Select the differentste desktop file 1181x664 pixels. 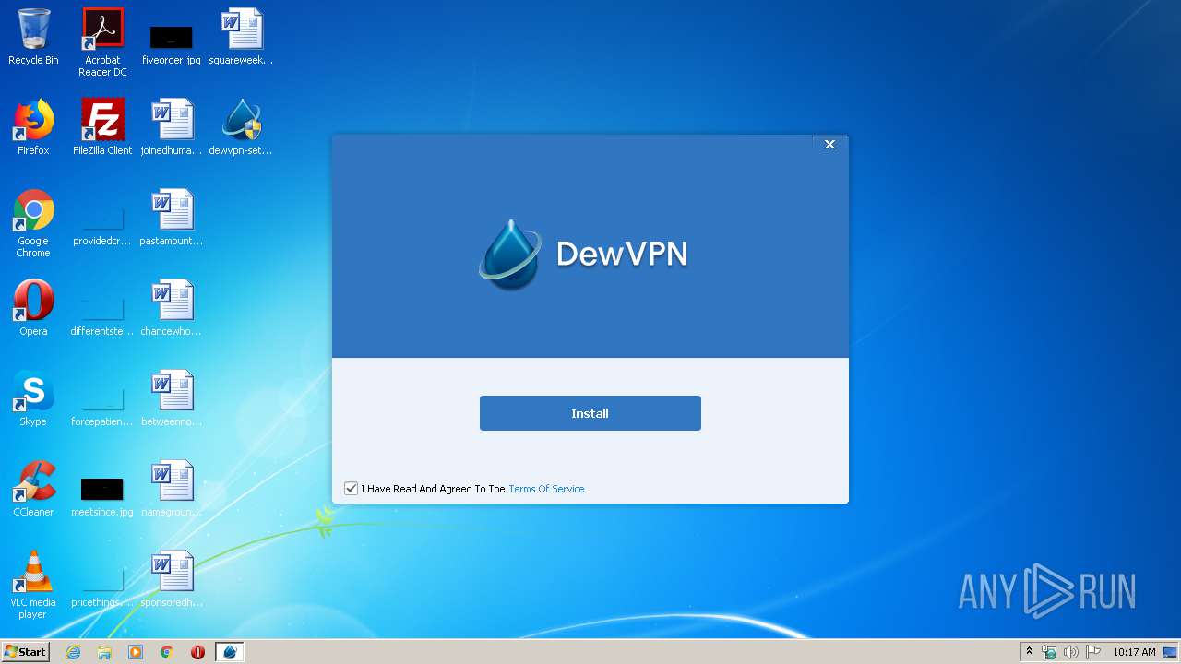pyautogui.click(x=102, y=317)
